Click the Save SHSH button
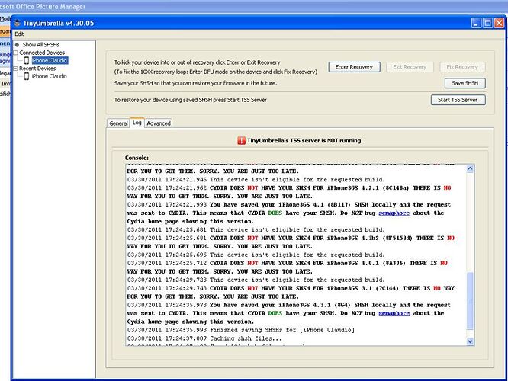This screenshot has width=508, height=381. coord(465,83)
